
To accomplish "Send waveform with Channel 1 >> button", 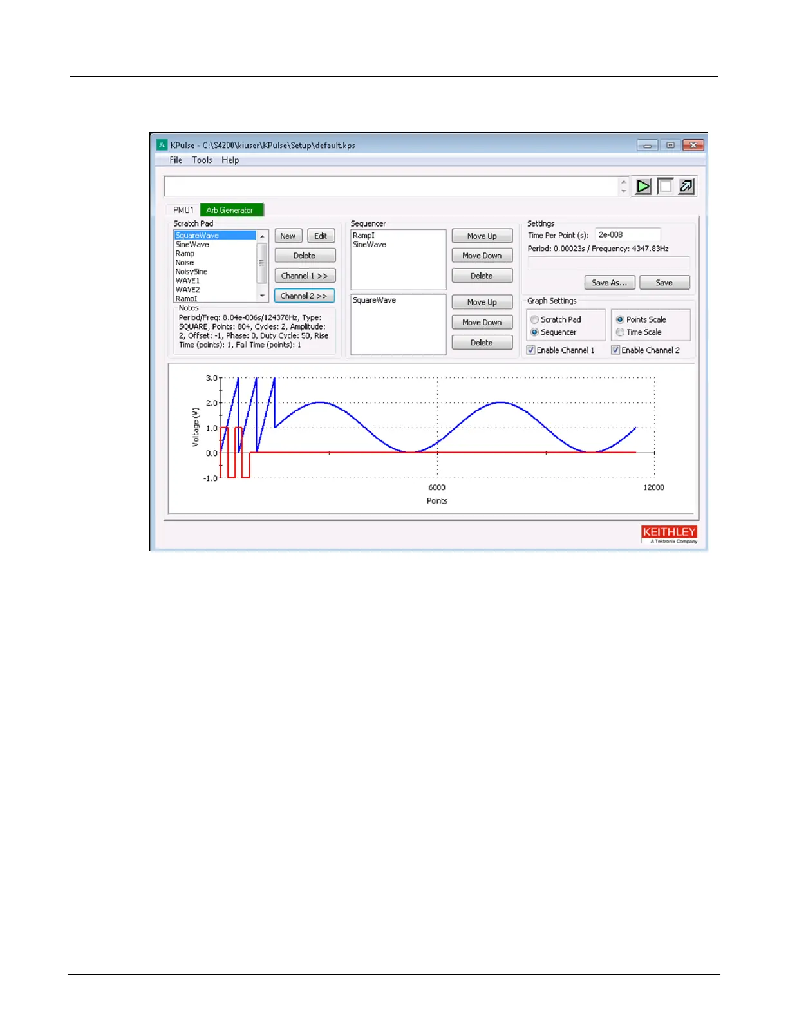I will [x=305, y=276].
